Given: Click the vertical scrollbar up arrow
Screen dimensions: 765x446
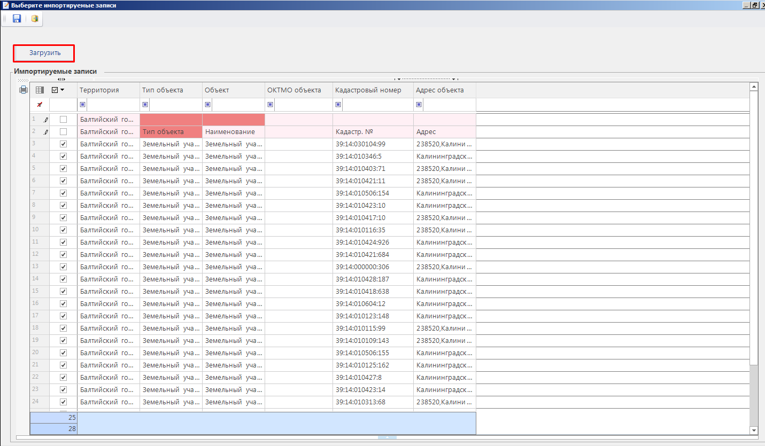Looking at the screenshot, I should click(754, 87).
